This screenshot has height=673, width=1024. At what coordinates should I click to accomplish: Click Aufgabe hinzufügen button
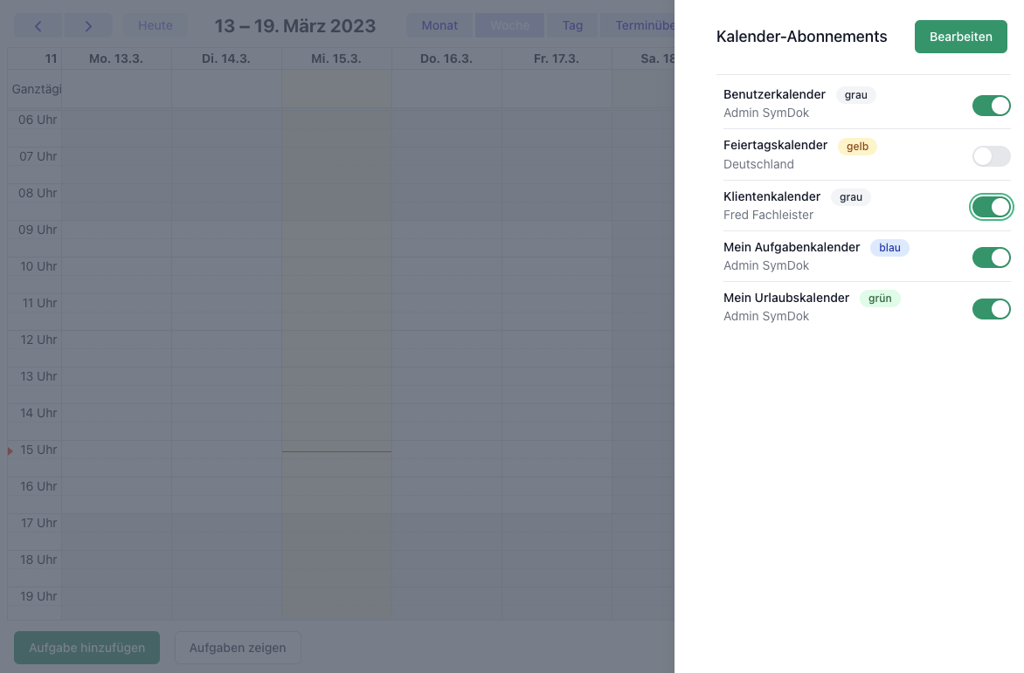click(x=86, y=648)
